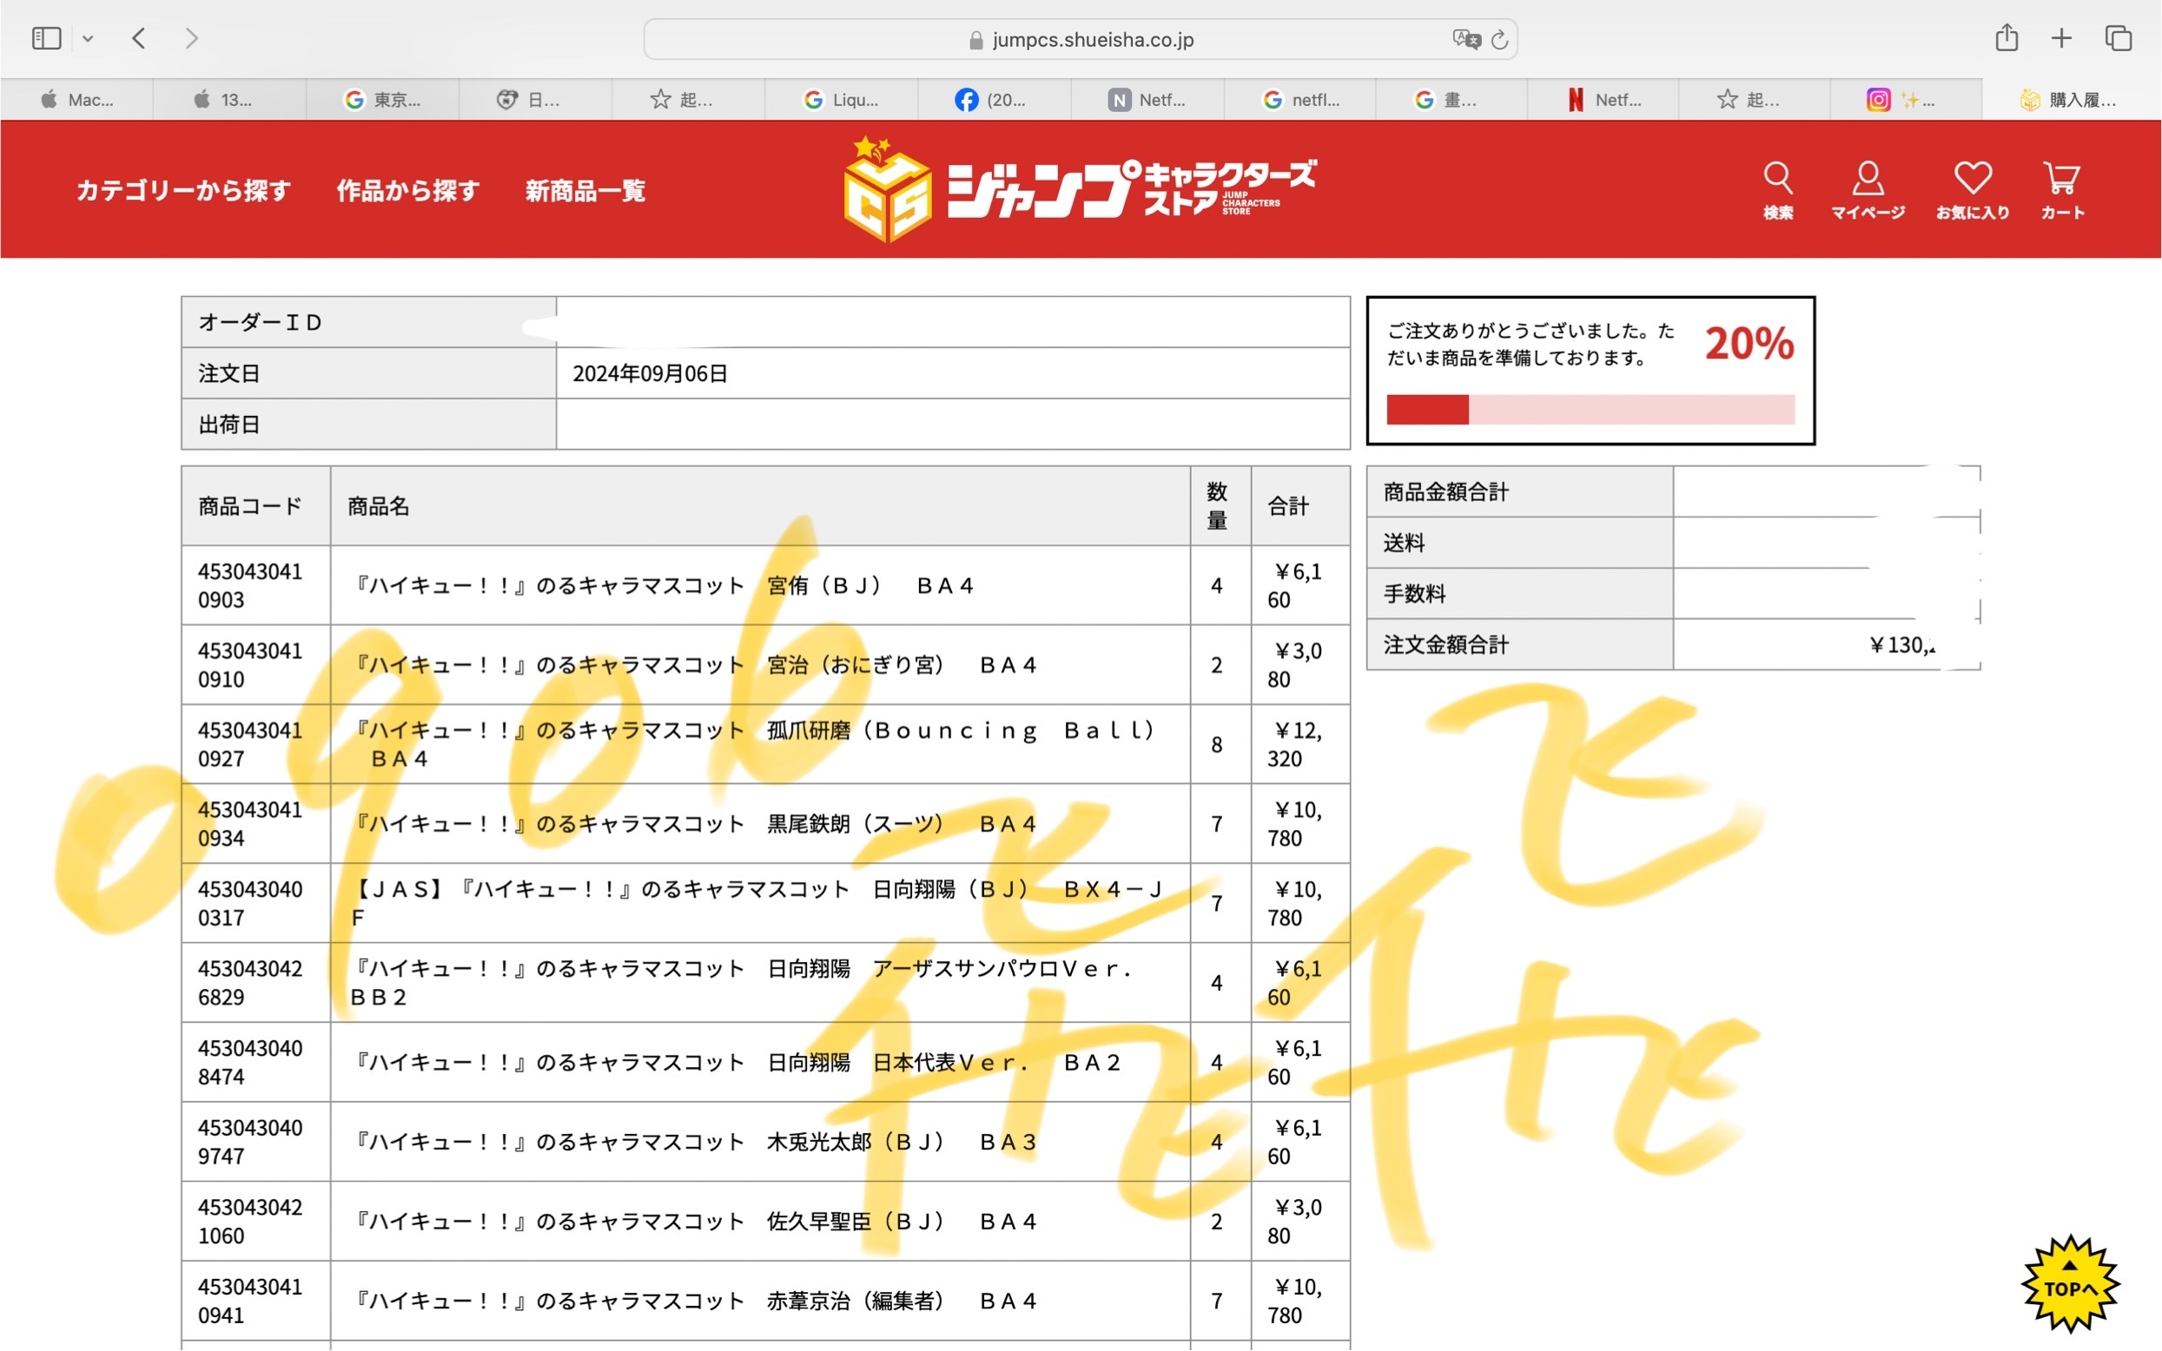The width and height of the screenshot is (2162, 1351).
Task: Open the sidebar options dropdown chevron
Action: [88, 38]
